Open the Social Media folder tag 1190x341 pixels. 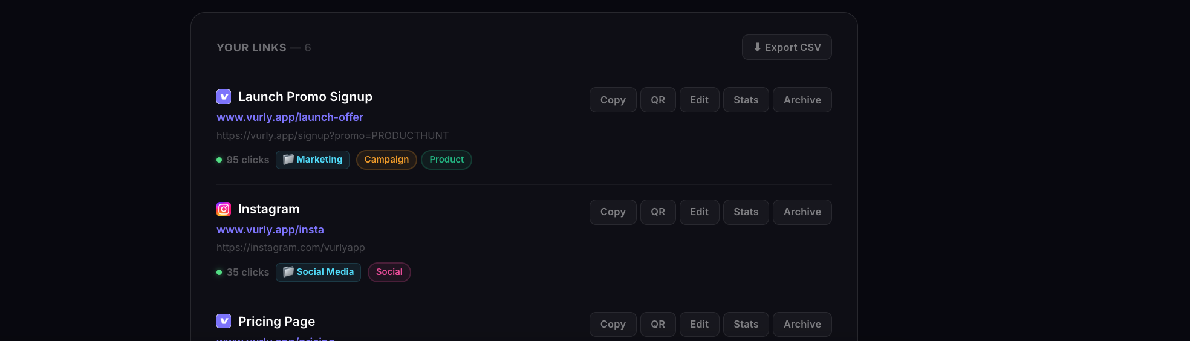point(318,272)
